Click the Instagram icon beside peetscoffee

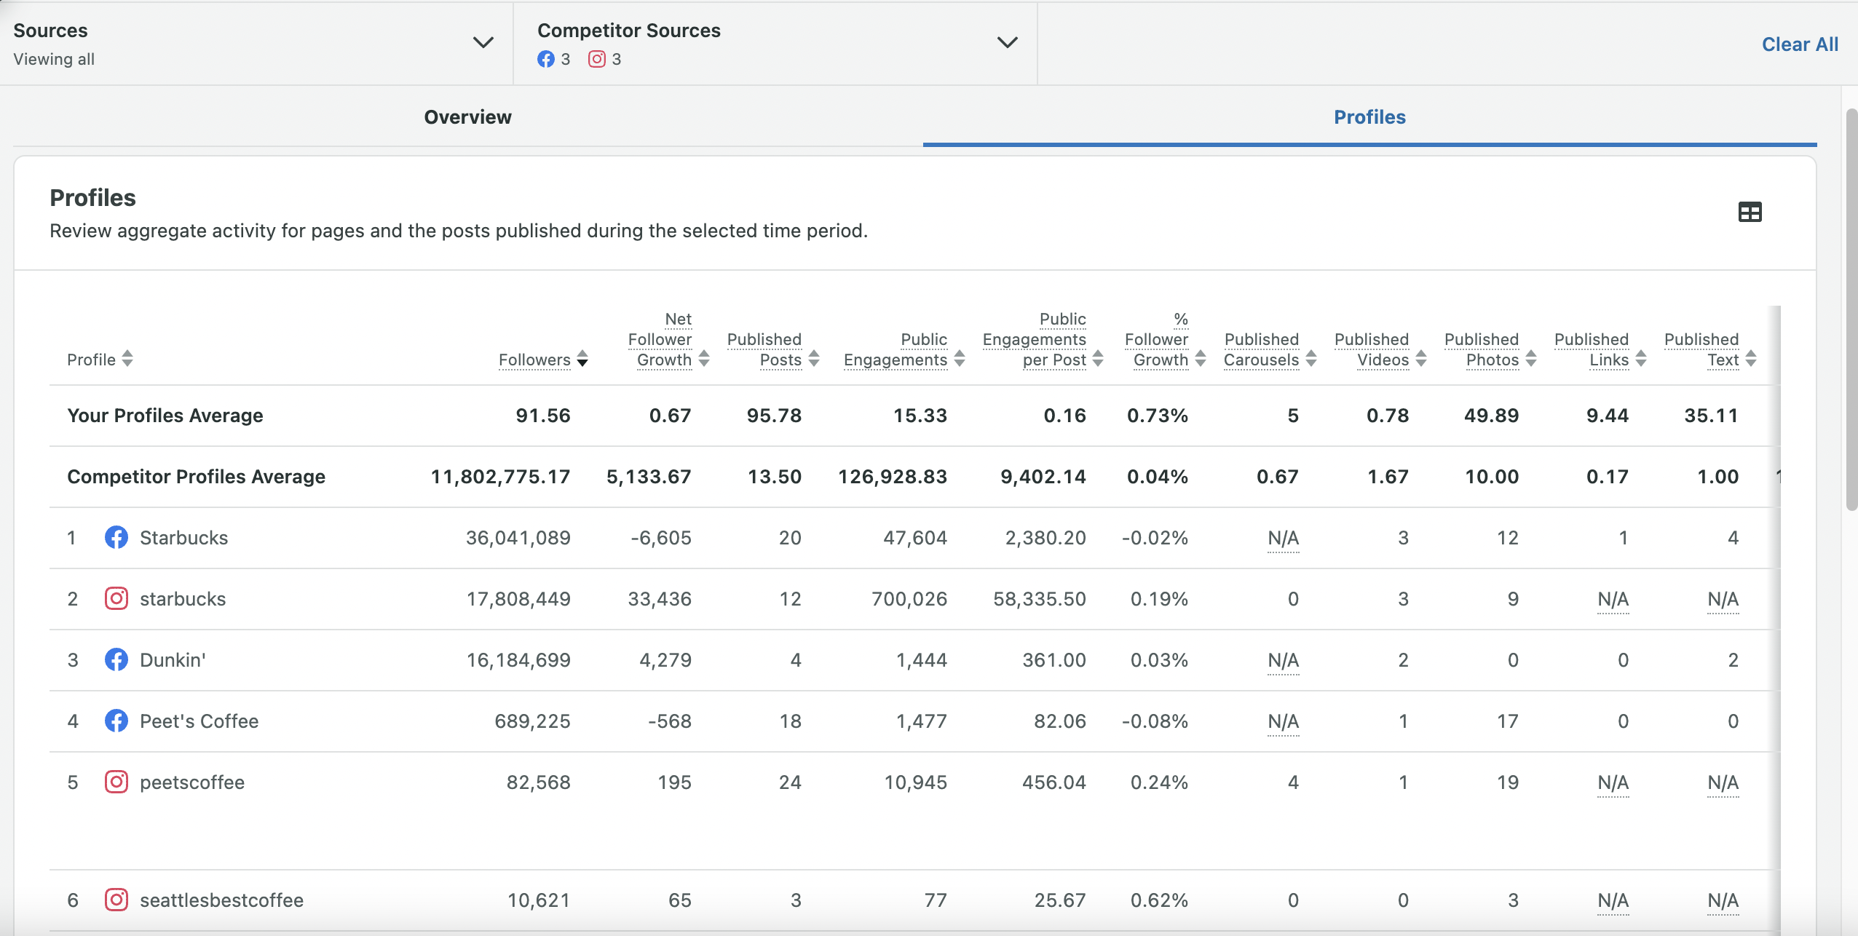[116, 782]
